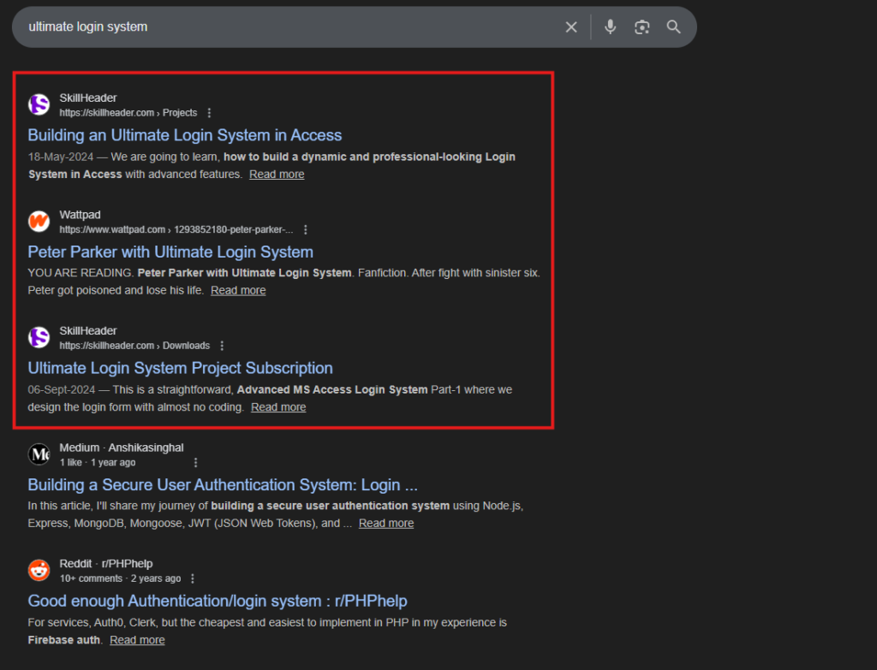Click the first SkillHeader site favicon
The image size is (877, 670).
coord(39,104)
